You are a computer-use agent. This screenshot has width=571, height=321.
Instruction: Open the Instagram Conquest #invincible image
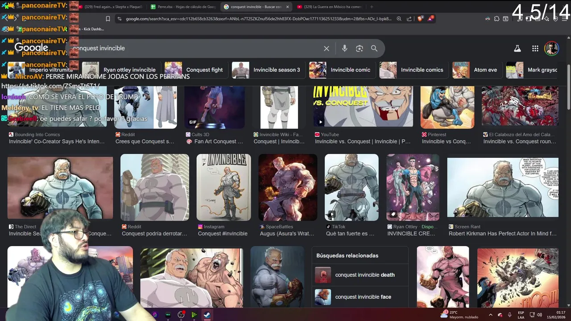click(x=224, y=187)
